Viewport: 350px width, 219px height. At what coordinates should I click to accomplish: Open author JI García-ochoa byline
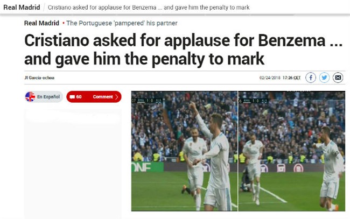click(x=39, y=77)
